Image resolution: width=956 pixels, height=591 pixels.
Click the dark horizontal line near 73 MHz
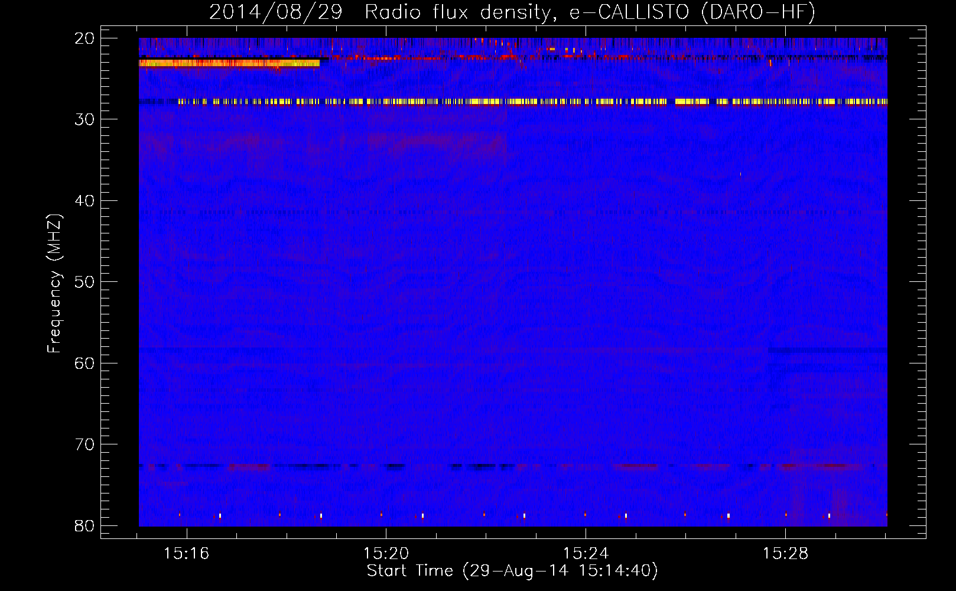513,466
